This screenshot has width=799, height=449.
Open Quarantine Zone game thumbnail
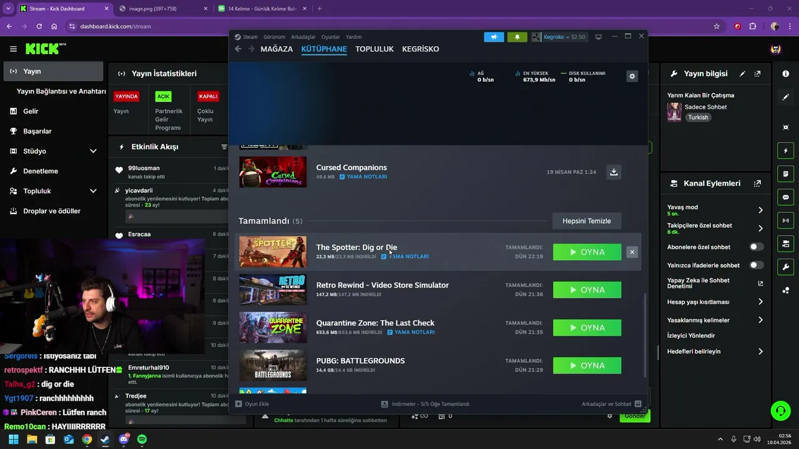pos(273,327)
